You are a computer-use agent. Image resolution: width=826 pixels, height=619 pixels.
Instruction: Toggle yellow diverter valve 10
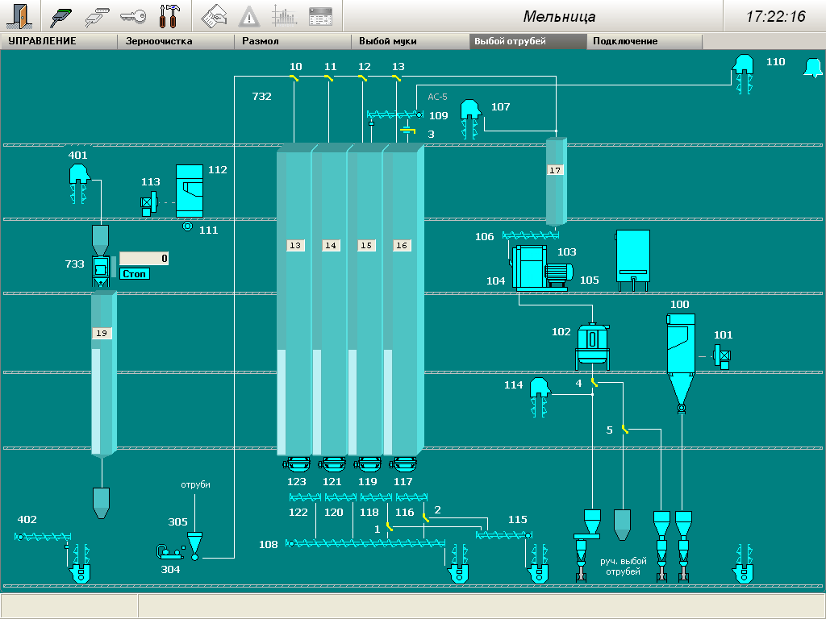click(x=295, y=77)
